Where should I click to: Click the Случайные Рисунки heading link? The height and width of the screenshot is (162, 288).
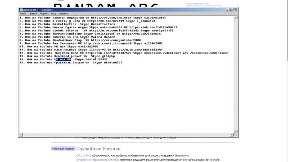click(x=99, y=149)
